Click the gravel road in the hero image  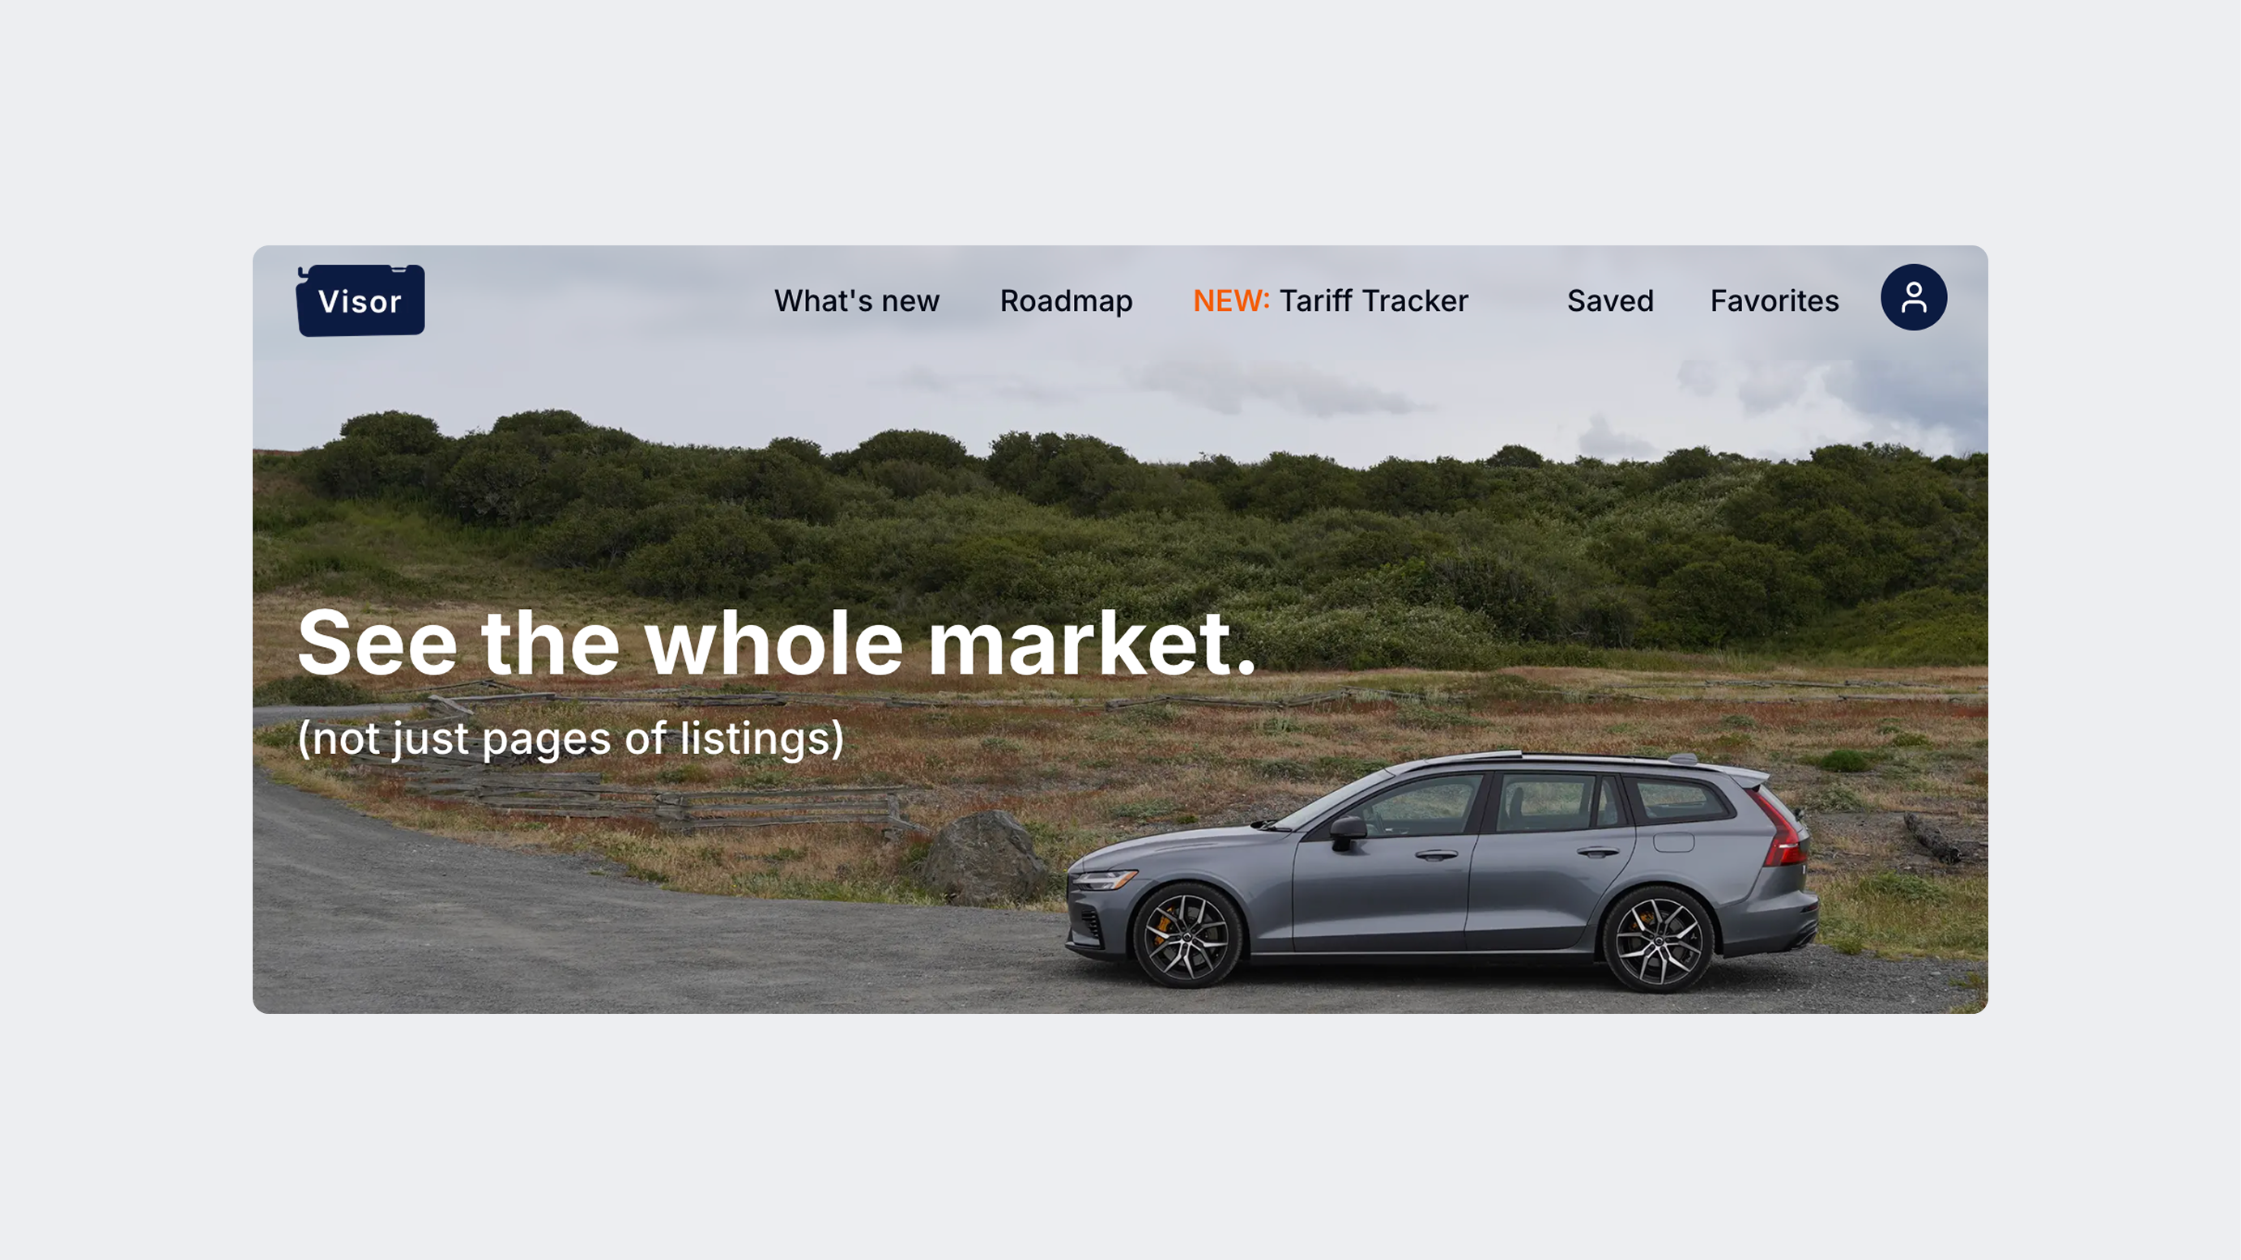[x=609, y=939]
